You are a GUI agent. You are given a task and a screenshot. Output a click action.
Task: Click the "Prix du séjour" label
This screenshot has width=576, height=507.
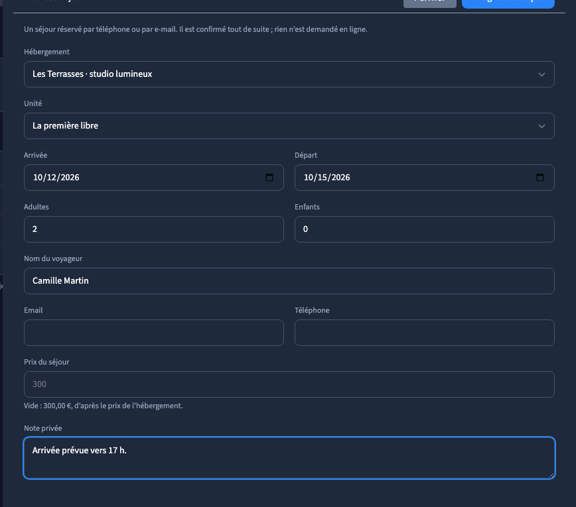click(x=46, y=362)
